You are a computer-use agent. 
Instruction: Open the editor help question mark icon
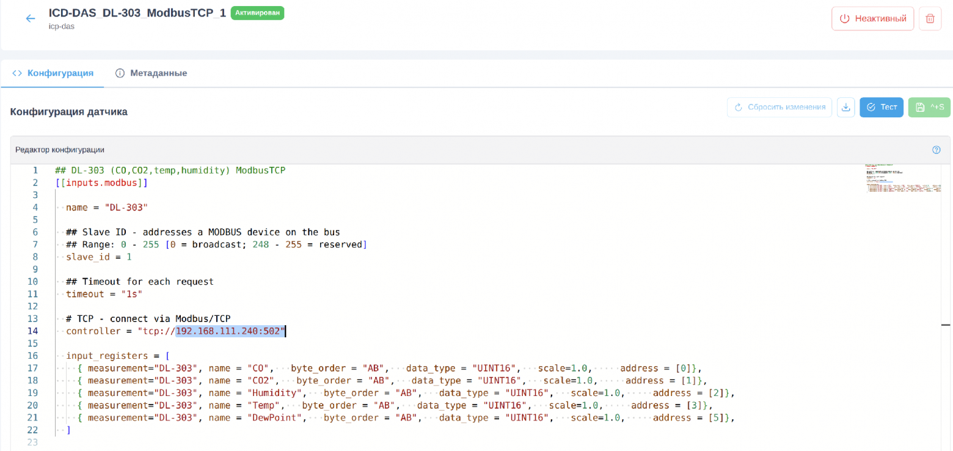937,150
